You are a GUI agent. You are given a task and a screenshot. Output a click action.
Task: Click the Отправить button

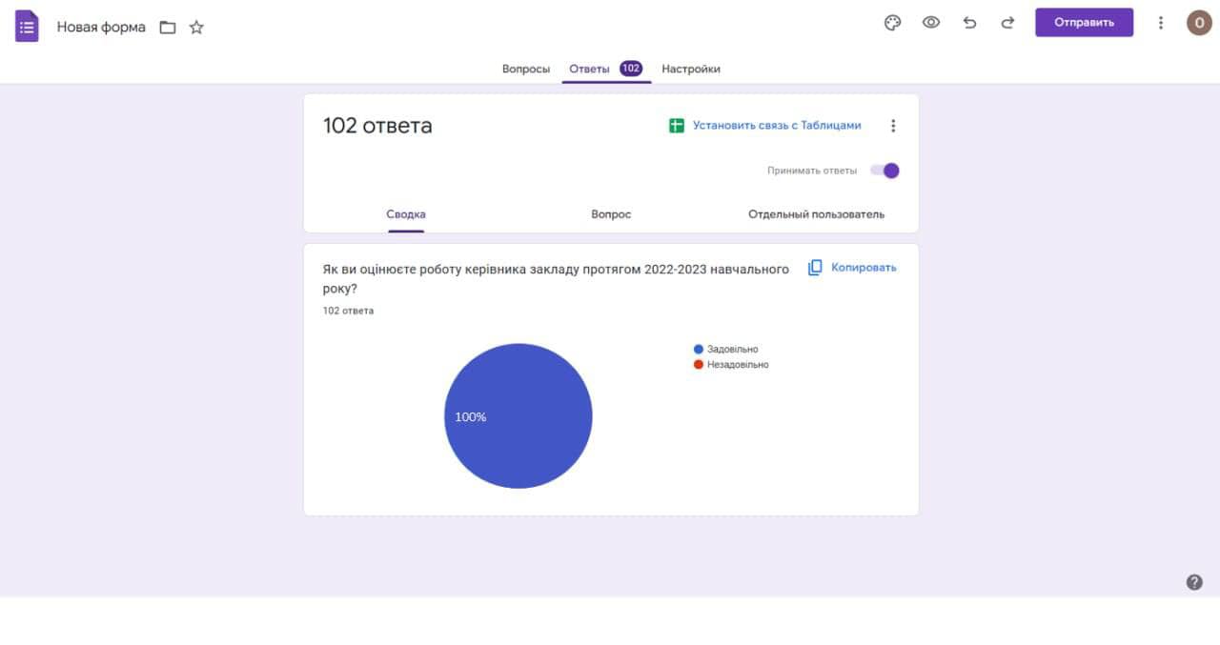[x=1085, y=23]
